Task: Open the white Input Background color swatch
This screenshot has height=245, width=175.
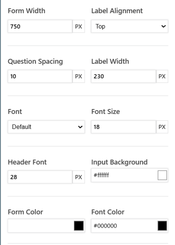Action: (162, 175)
